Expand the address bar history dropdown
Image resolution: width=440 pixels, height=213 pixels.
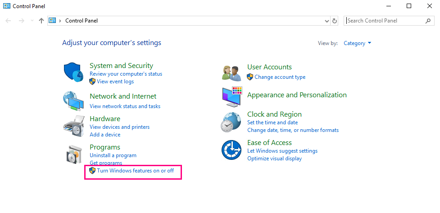327,21
